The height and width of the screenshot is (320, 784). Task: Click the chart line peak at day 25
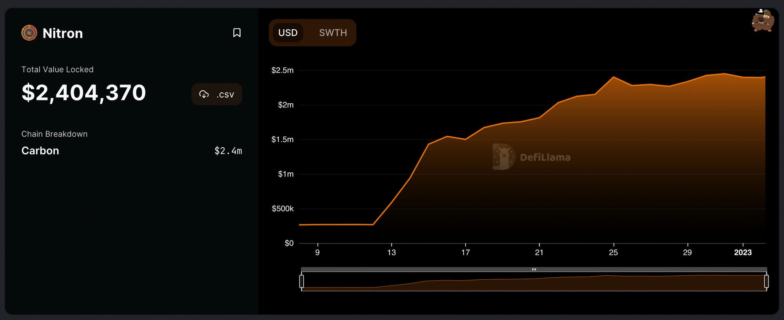(613, 77)
